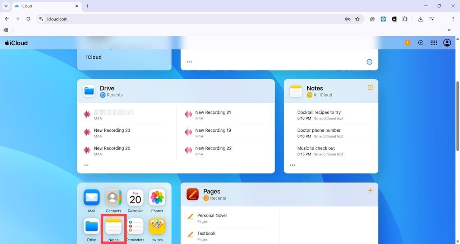The width and height of the screenshot is (460, 244).
Task: Click the password key icon in address bar
Action: [x=348, y=19]
